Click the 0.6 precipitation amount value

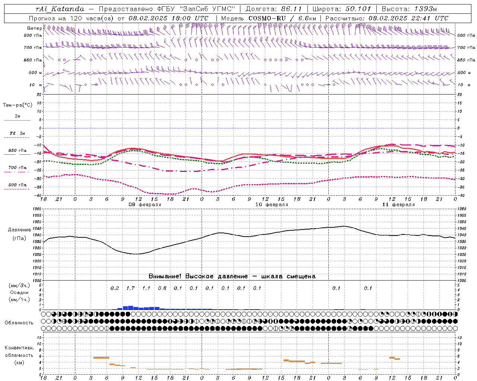(162, 288)
